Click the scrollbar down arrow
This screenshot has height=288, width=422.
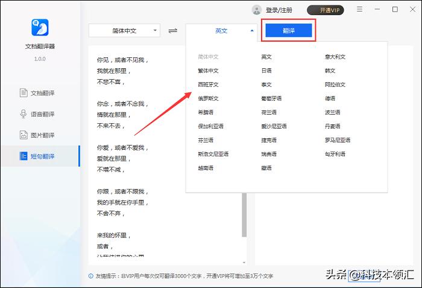tap(244, 263)
